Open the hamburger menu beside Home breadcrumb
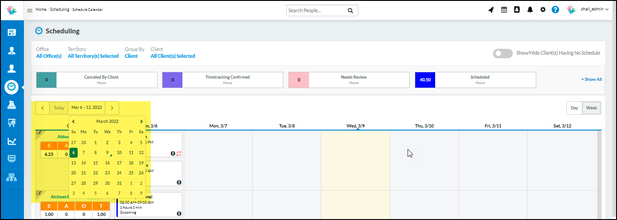This screenshot has width=617, height=220. (30, 10)
